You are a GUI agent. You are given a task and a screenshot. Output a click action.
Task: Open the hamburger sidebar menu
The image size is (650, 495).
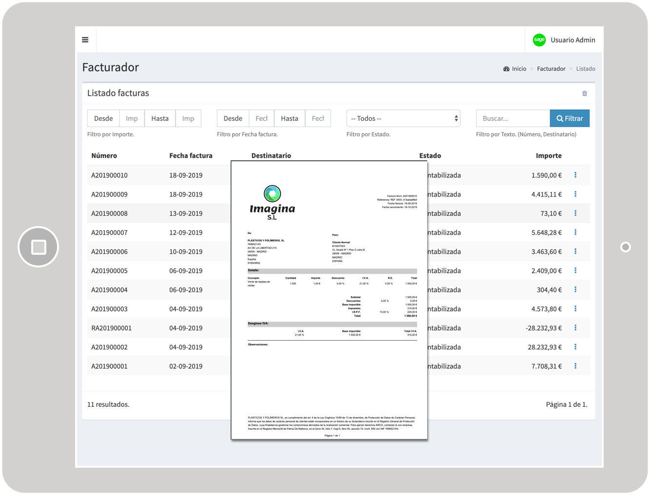[85, 40]
